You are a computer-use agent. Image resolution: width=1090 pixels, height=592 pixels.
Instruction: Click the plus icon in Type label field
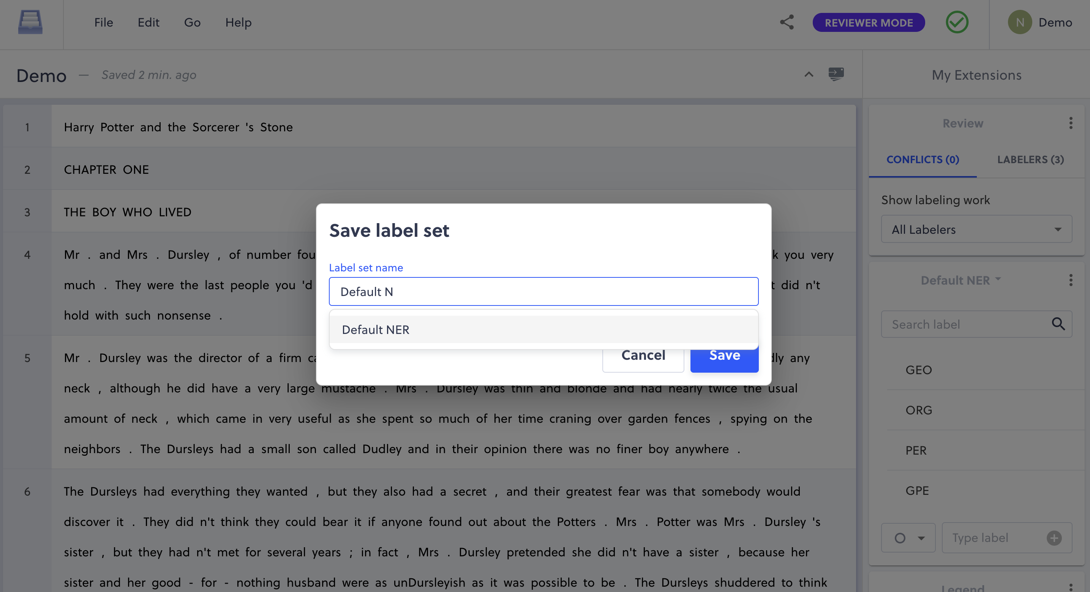click(x=1054, y=538)
